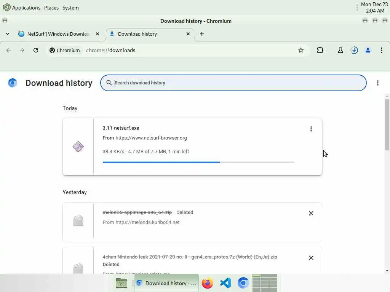390x292 pixels.
Task: Click the browser forward arrow
Action: pos(22,51)
